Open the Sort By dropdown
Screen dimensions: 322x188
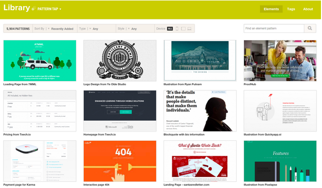pos(55,29)
